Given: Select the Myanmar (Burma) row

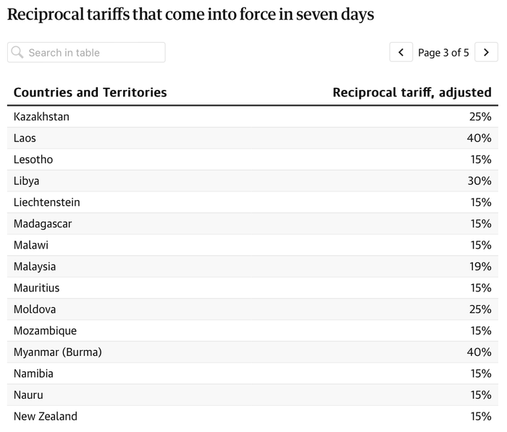Looking at the screenshot, I should pos(253,352).
